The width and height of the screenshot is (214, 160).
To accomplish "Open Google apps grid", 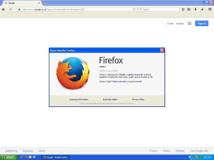I will pos(189,24).
